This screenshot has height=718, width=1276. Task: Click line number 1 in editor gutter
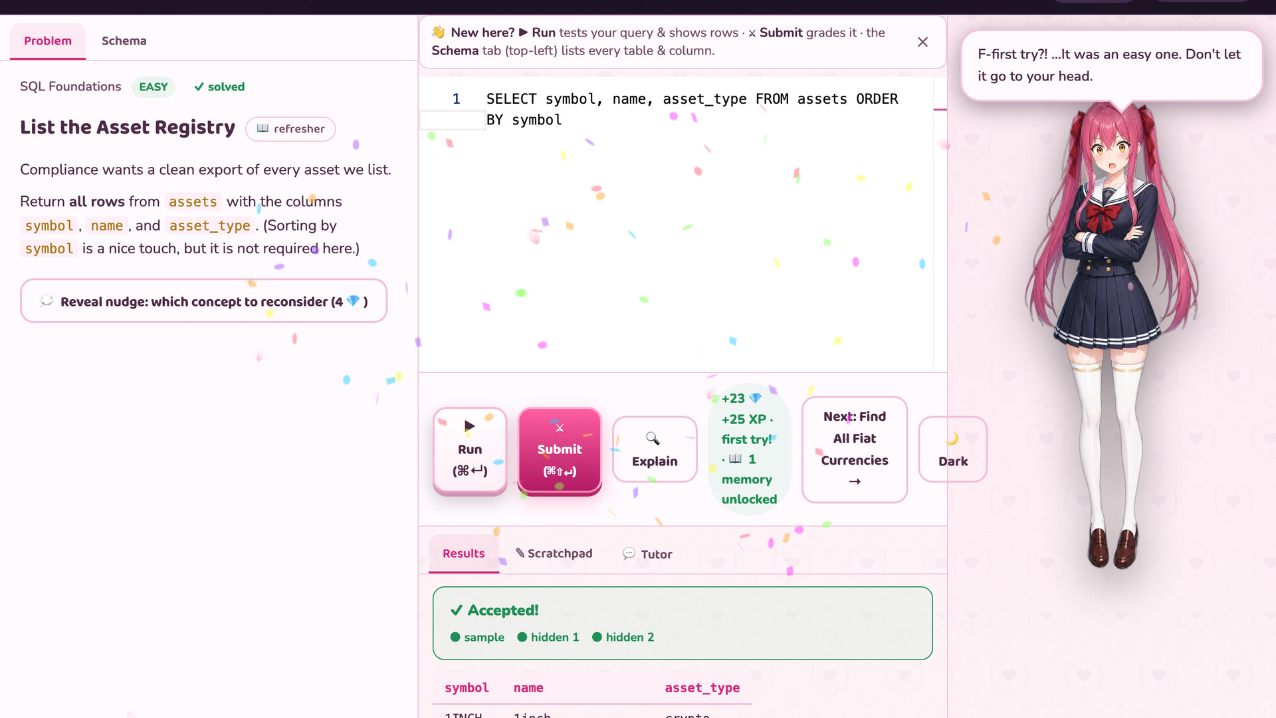(456, 99)
